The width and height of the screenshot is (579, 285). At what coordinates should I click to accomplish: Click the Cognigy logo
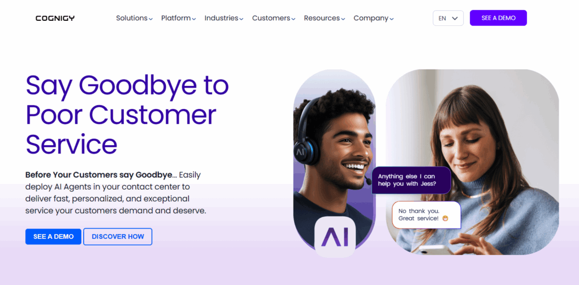click(x=55, y=18)
